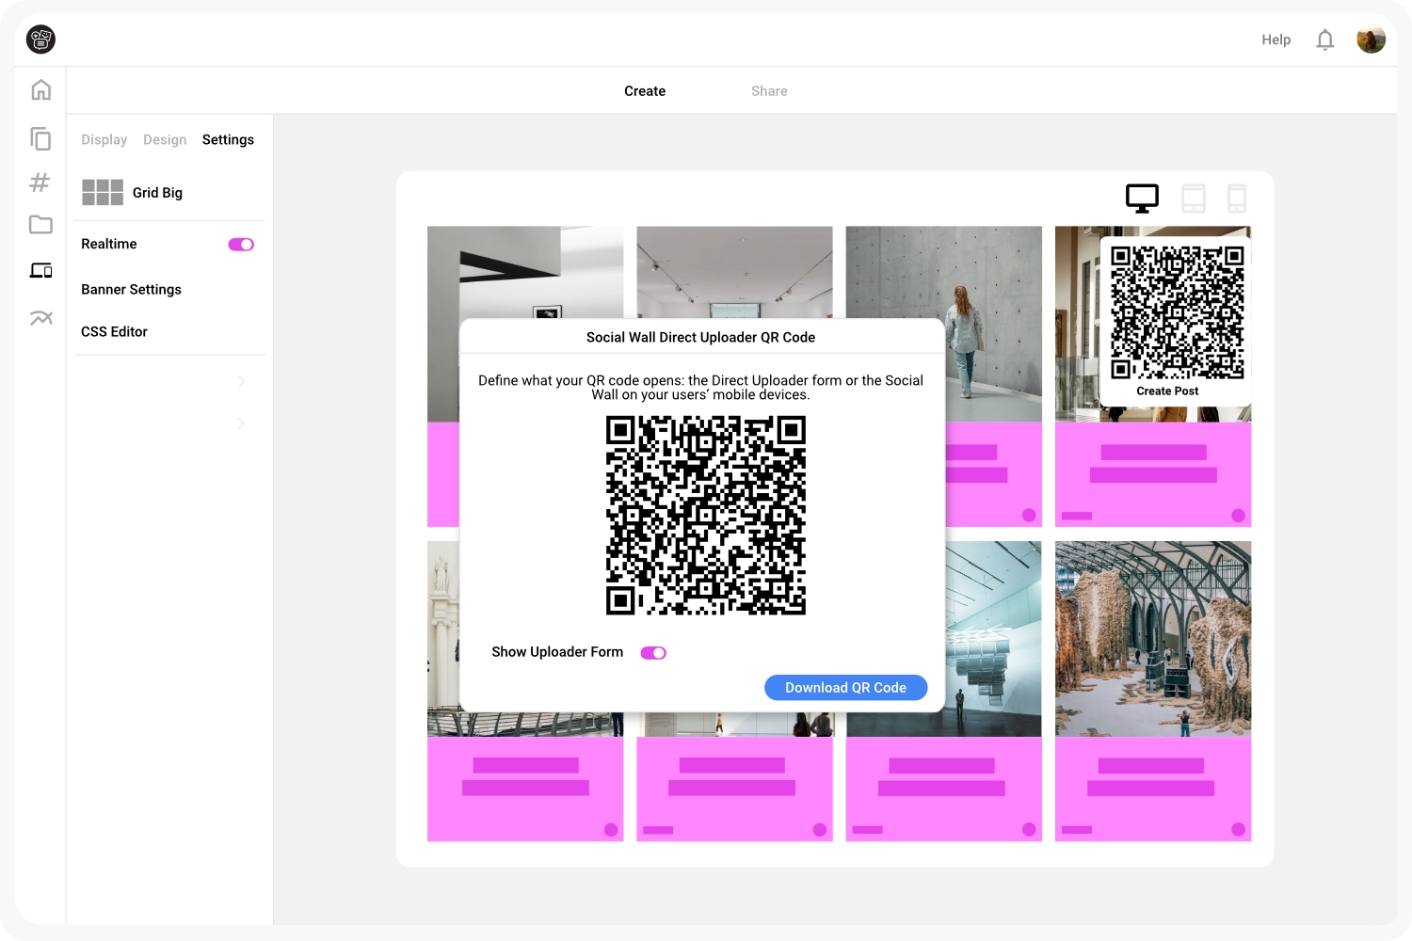Switch preview to tablet view
Screen dimensions: 1412x941
(1193, 199)
